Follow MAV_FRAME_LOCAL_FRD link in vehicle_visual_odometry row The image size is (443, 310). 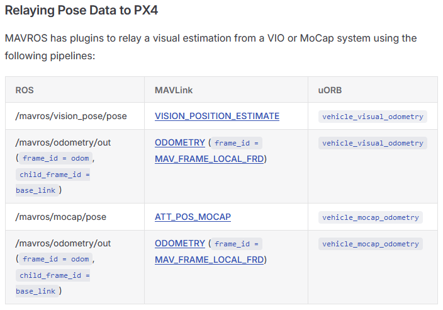tap(209, 159)
